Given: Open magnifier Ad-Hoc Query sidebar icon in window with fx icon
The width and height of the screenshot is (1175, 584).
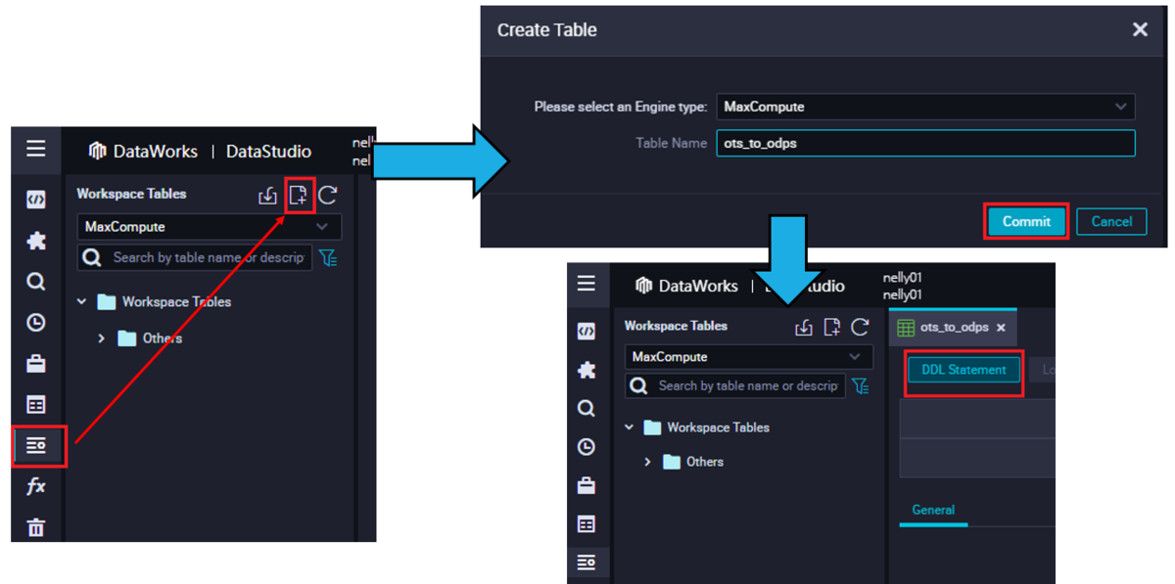Looking at the screenshot, I should point(36,282).
